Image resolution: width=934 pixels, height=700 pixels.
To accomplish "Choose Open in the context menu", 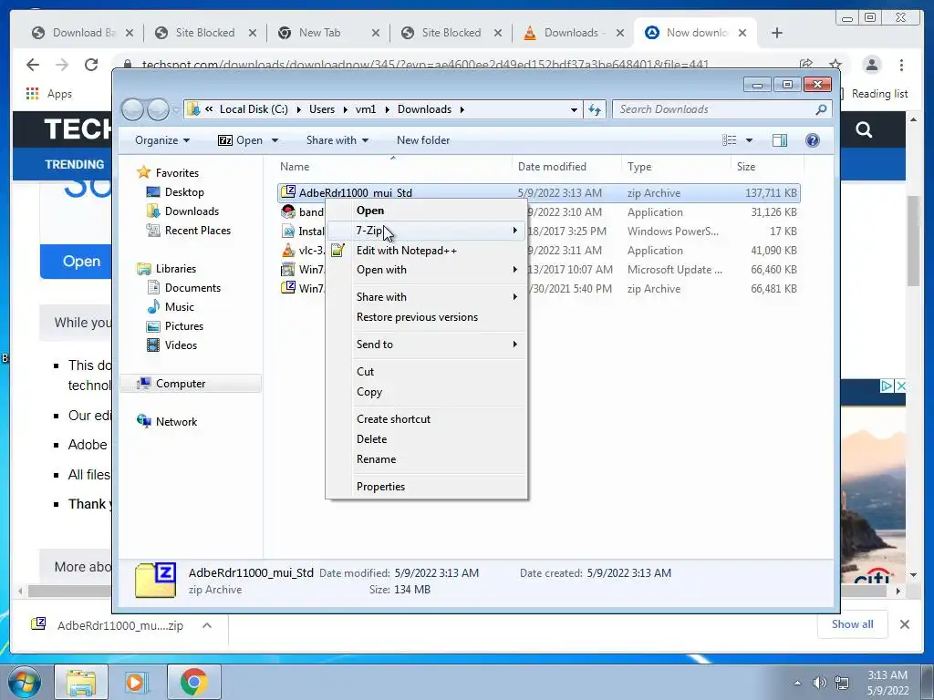I will 426,211.
